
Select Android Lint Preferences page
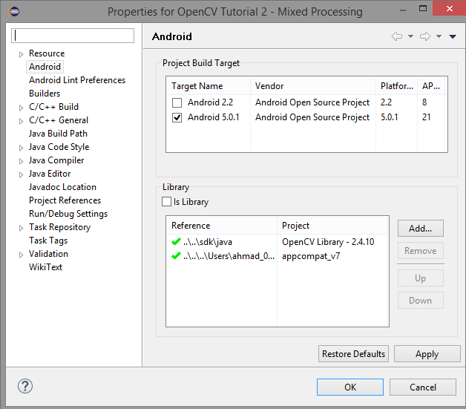click(77, 80)
